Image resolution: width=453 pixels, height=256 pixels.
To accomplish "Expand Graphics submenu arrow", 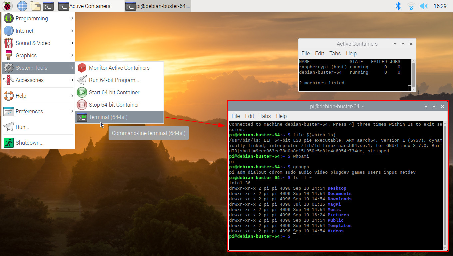I will [x=72, y=55].
